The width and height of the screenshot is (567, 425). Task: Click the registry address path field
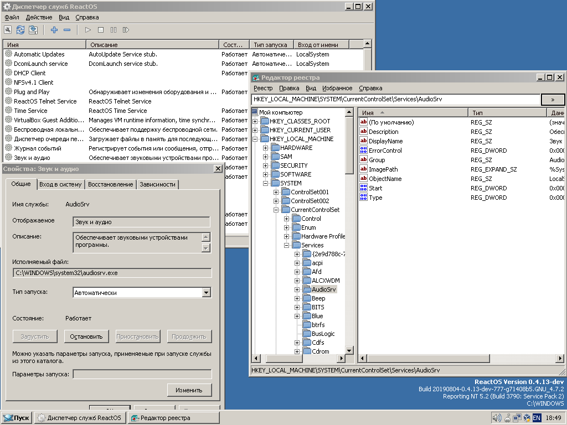pos(395,99)
